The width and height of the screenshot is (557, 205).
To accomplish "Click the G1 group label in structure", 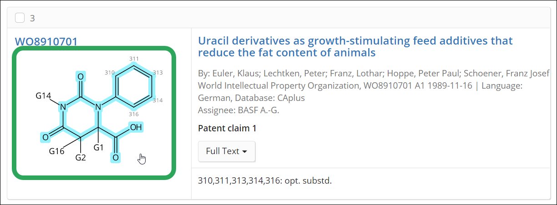I will [99, 147].
